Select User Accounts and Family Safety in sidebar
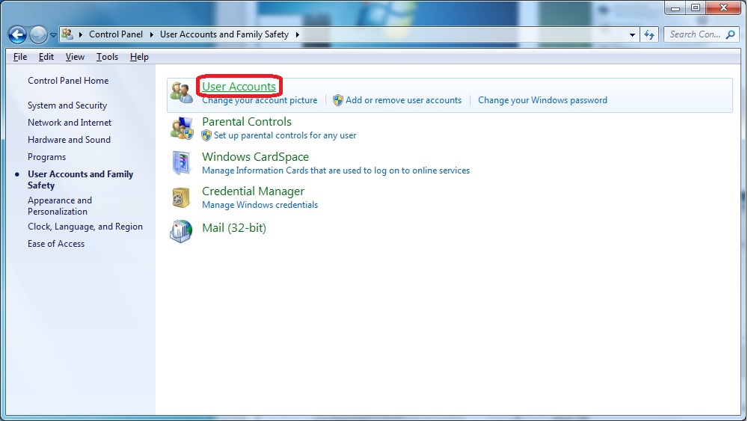The image size is (748, 421). (x=80, y=179)
